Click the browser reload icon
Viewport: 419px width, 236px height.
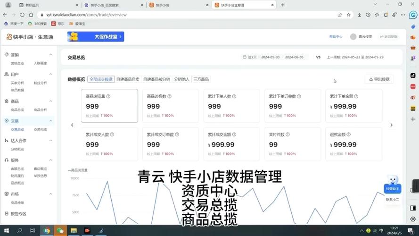coord(22,15)
